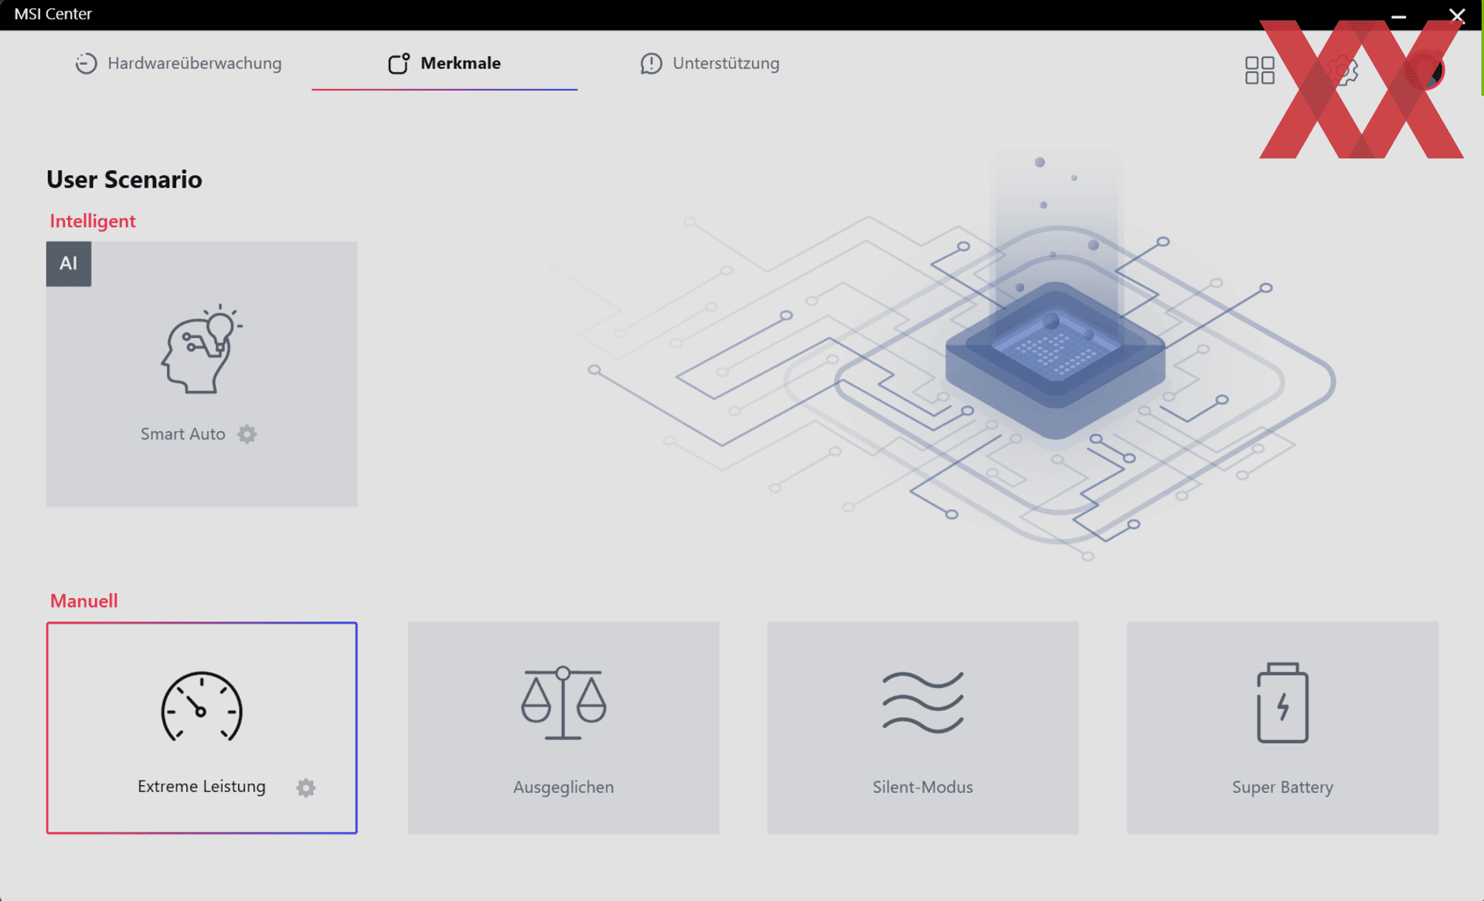
Task: Select the Smart Auto AI scenario card
Action: [x=202, y=374]
